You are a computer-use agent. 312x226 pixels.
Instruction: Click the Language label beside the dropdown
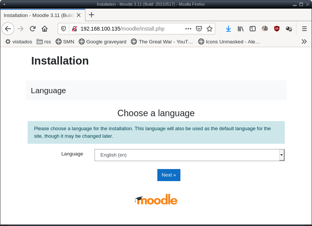coord(72,154)
